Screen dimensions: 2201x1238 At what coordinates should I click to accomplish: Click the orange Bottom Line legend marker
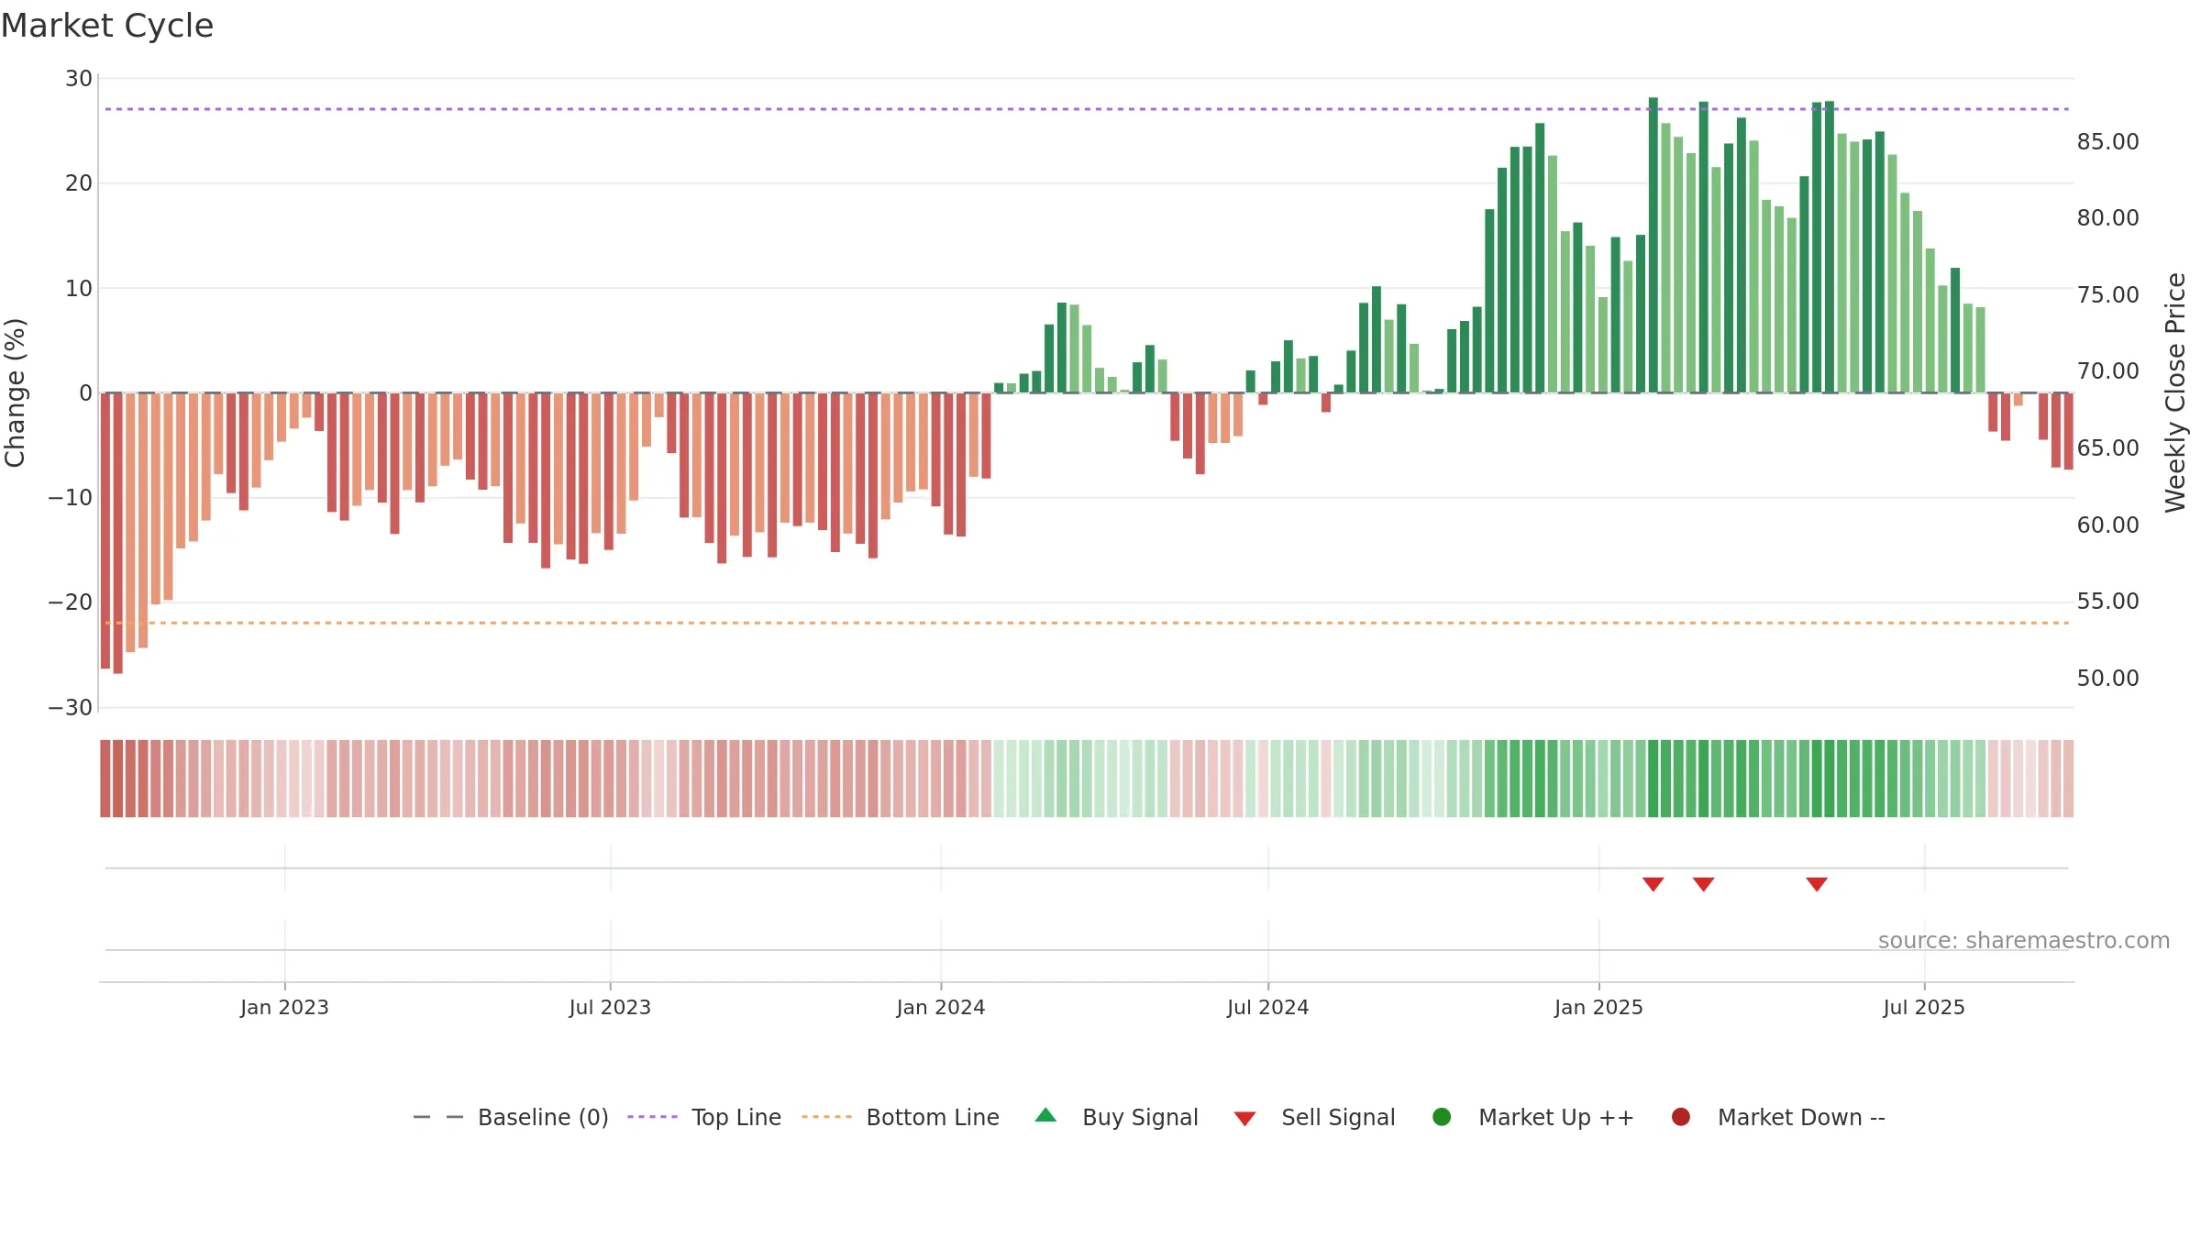826,1117
